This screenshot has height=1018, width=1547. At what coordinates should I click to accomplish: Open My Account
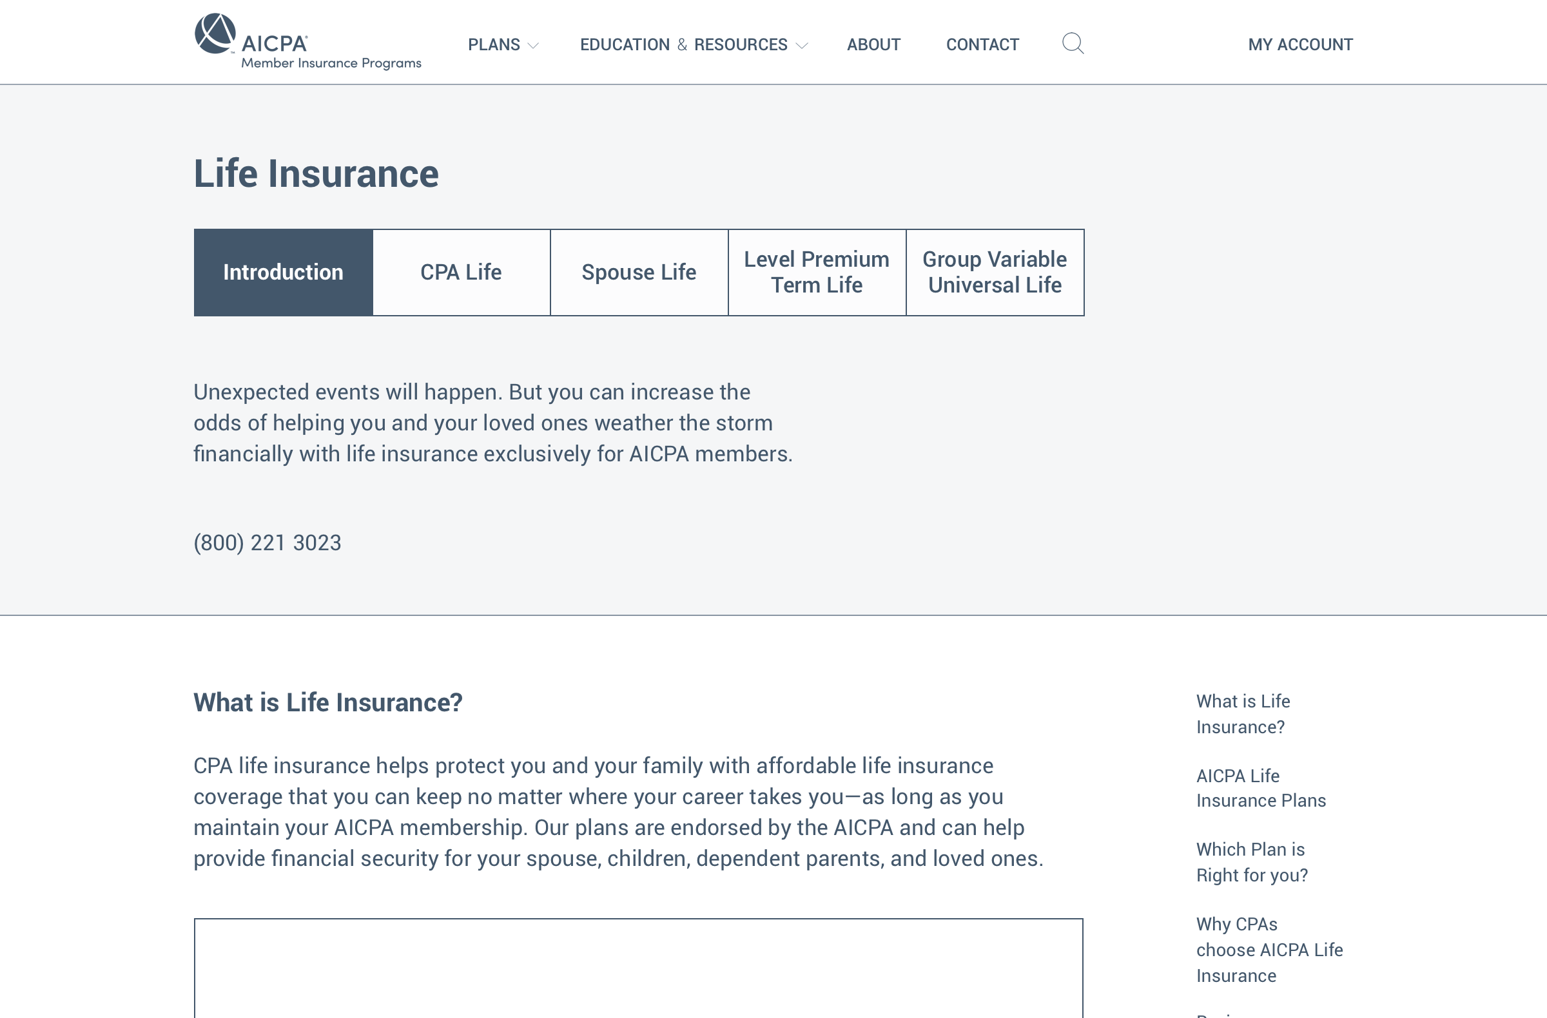(x=1300, y=45)
